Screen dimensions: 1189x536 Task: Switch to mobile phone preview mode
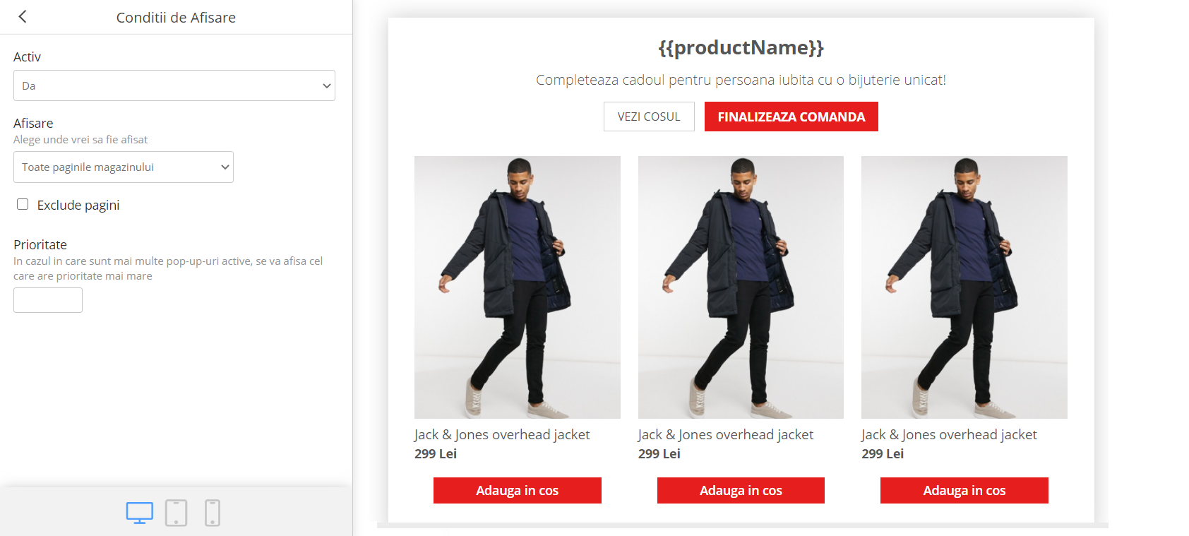coord(212,513)
